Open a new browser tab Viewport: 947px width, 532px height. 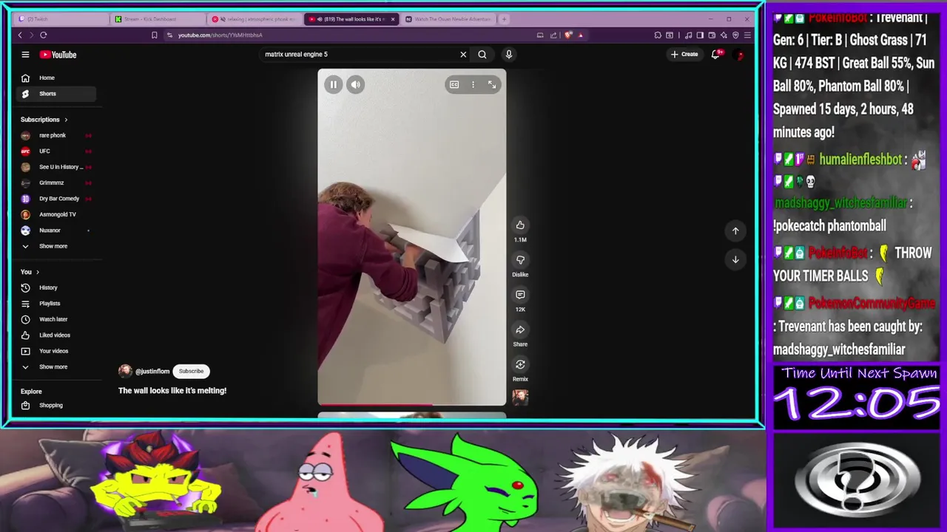(x=504, y=19)
